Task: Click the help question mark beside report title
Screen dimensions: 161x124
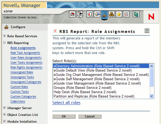Action: [147, 31]
